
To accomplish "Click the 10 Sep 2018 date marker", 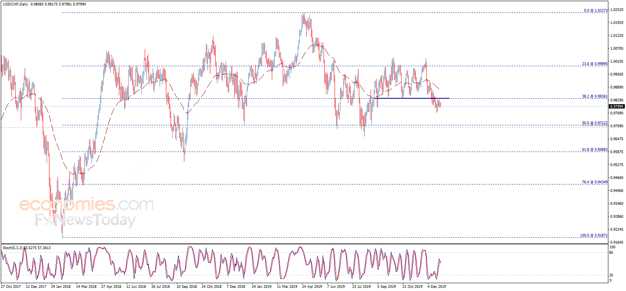I will [187, 286].
